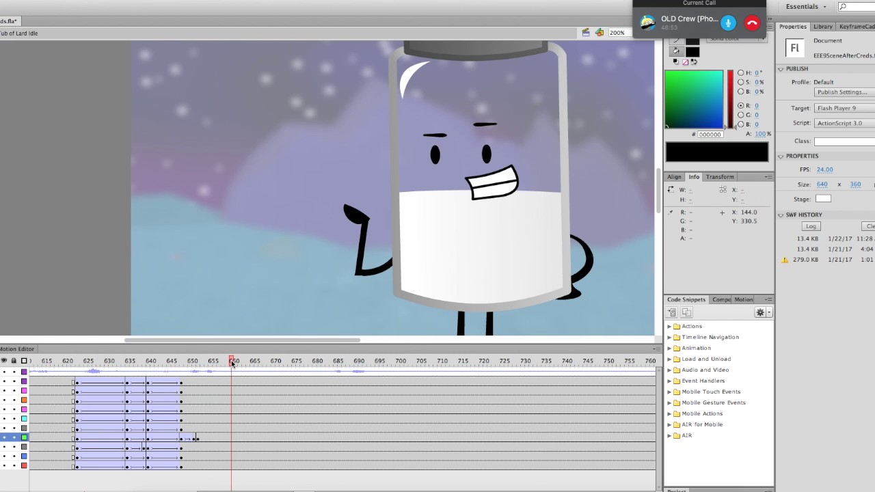Swap stroke and fill colors icon
This screenshot has height=492, width=875.
(x=695, y=62)
